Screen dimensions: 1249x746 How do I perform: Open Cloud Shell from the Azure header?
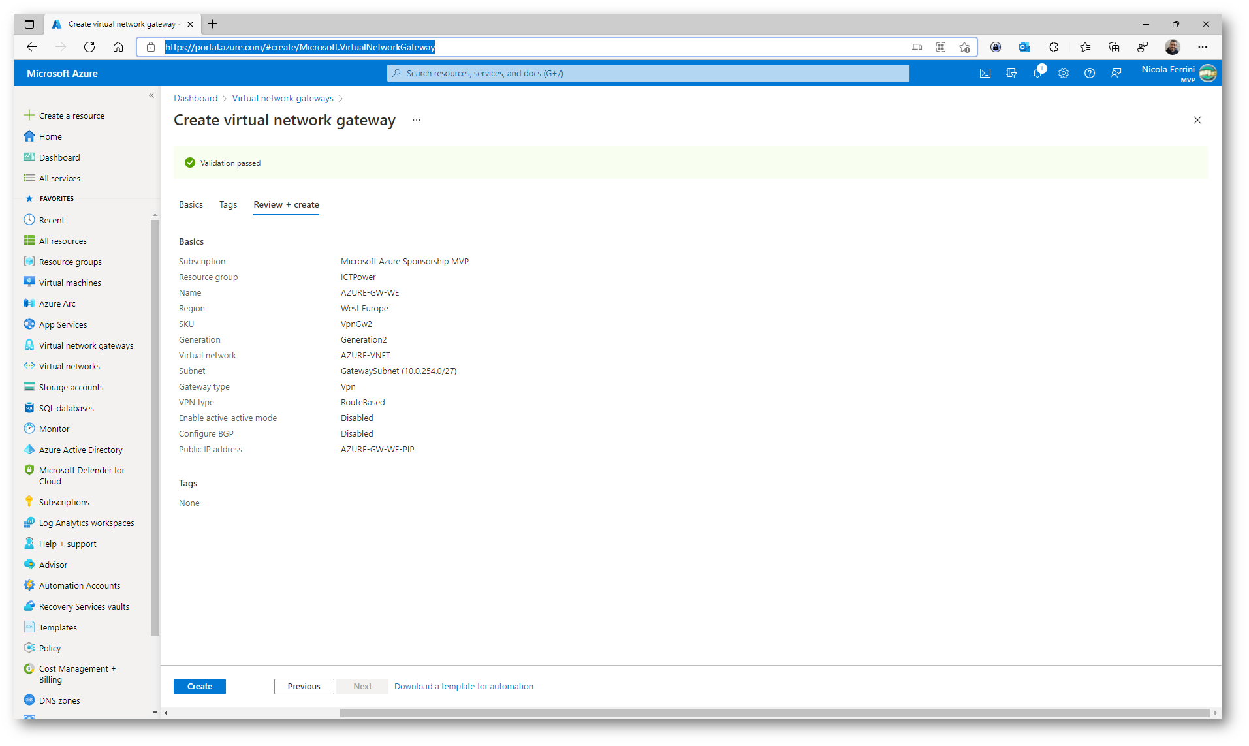coord(985,73)
